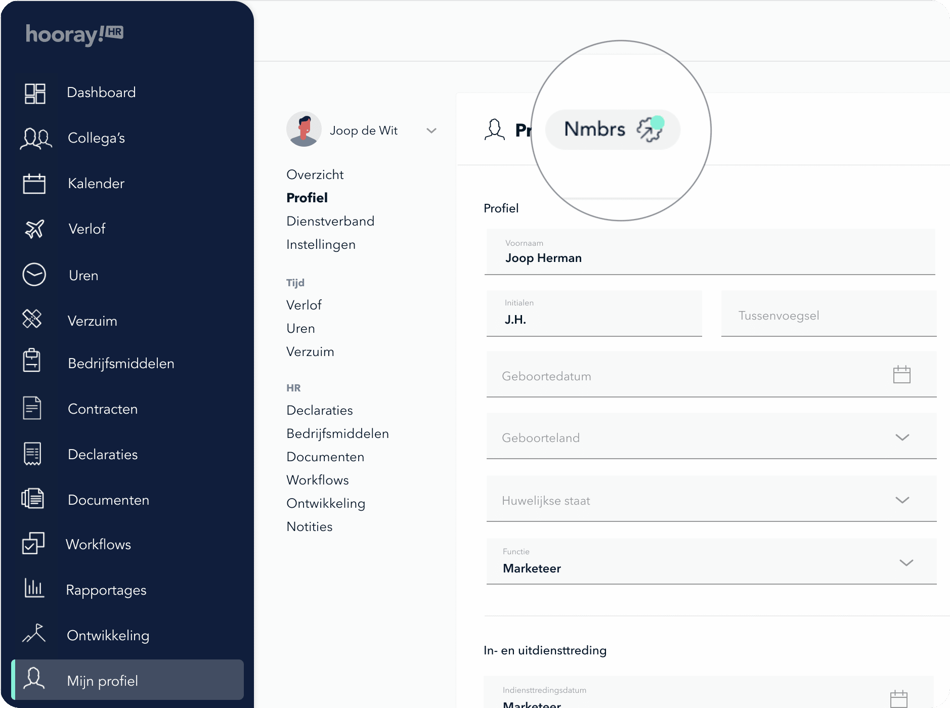Screen dimensions: 950x708
Task: Click the Bedrijfsmiddelen clipboard icon
Action: (32, 361)
